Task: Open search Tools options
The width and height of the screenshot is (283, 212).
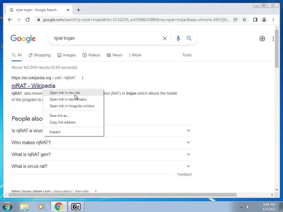Action: click(x=187, y=55)
